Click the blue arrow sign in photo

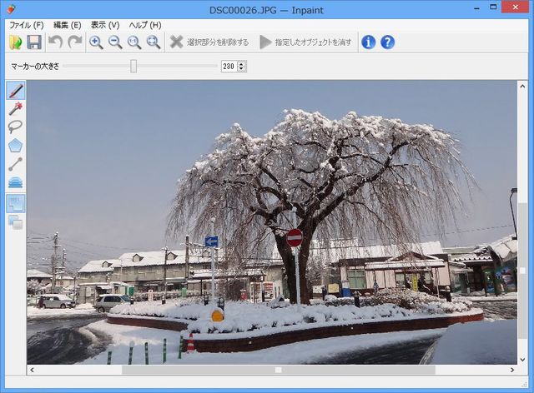(211, 241)
